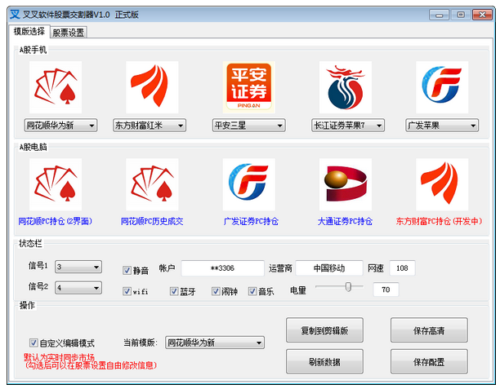500x389 pixels.
Task: Open the 大通证券PC持仓 link
Action: tap(345, 221)
